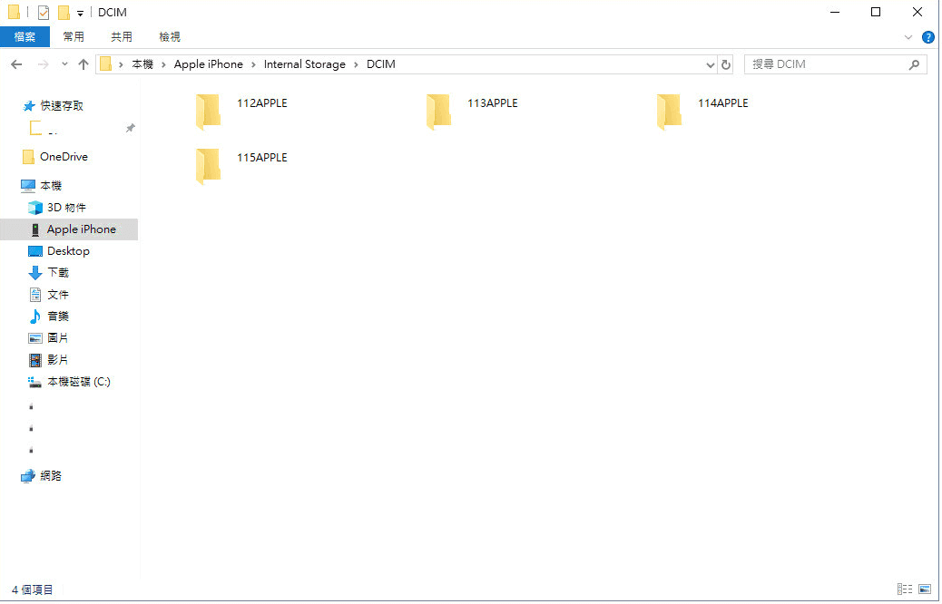Go up one folder level
This screenshot has height=604, width=942.
pos(83,64)
